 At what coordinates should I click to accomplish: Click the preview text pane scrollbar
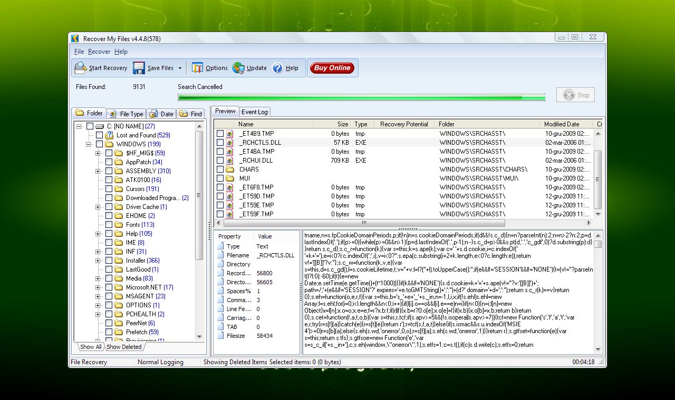point(598,292)
